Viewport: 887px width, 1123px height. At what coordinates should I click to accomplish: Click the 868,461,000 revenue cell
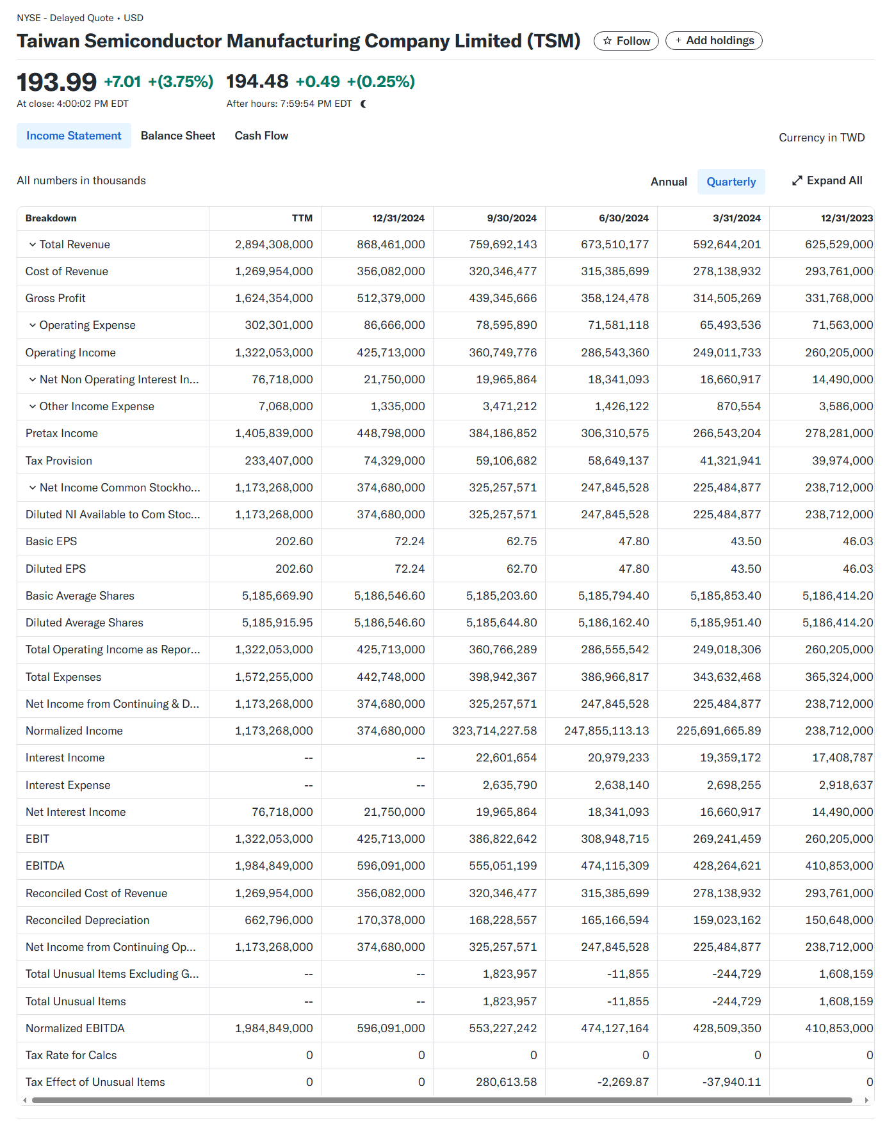(391, 244)
